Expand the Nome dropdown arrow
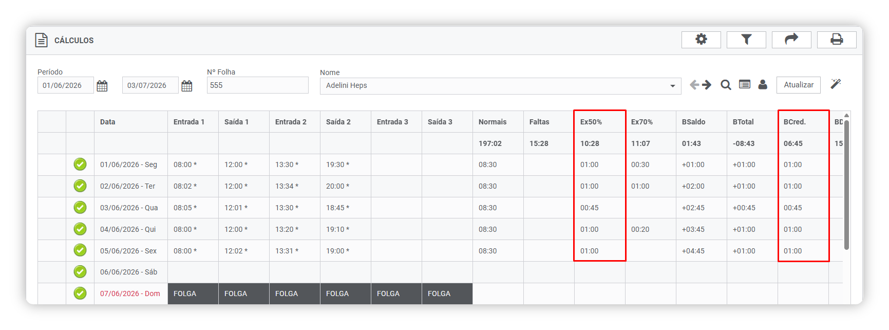The width and height of the screenshot is (889, 330). point(672,86)
